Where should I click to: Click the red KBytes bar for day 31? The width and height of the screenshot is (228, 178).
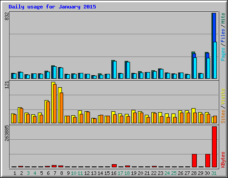(x=215, y=147)
